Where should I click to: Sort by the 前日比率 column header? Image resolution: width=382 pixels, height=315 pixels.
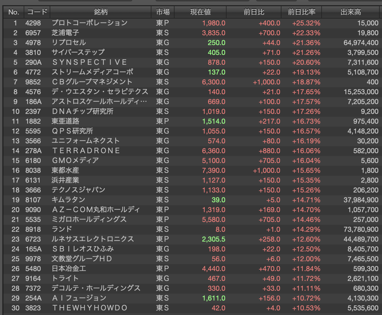click(x=301, y=12)
